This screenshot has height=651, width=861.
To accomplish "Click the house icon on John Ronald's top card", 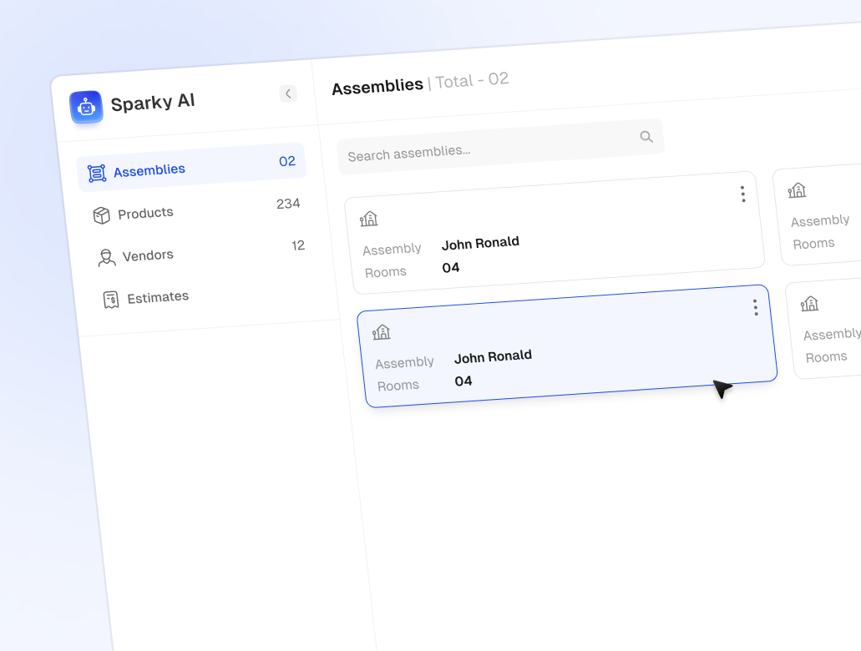I will click(x=369, y=218).
